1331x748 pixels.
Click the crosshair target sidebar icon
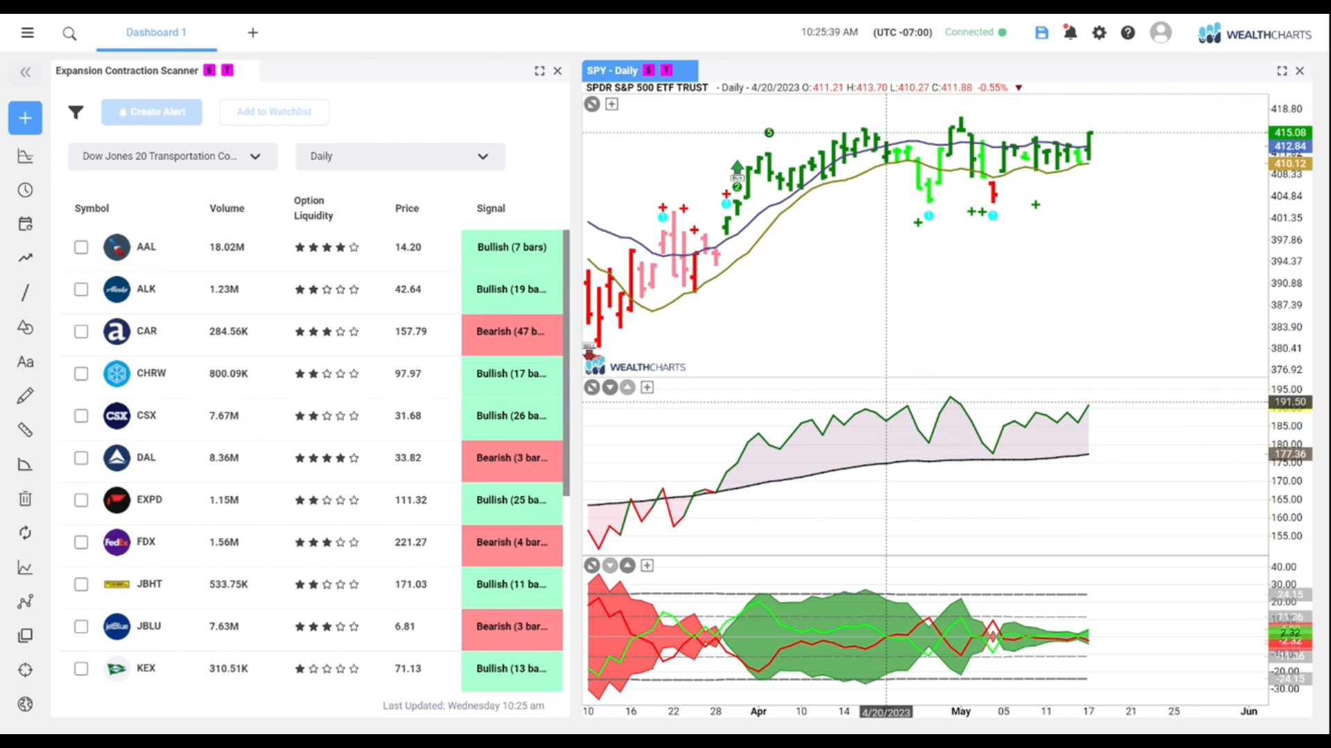(25, 670)
